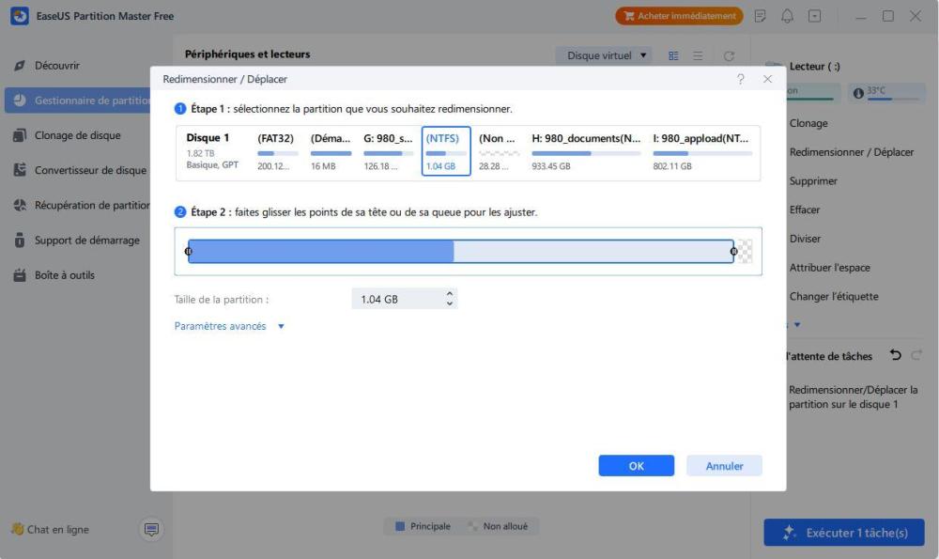This screenshot has height=559, width=939.
Task: Select the Déma... 16 MB partition
Action: [x=331, y=151]
